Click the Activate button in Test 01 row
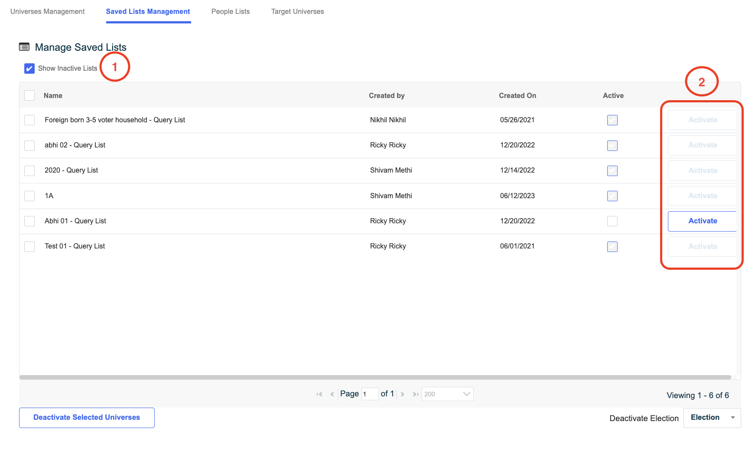The height and width of the screenshot is (451, 755). 703,246
